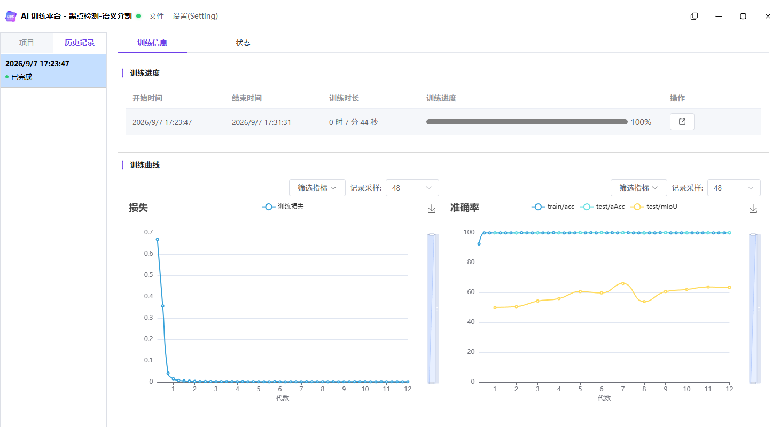Toggle the test/mIoU legend series

654,207
